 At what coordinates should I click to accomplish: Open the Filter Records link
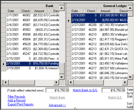coord(17,97)
